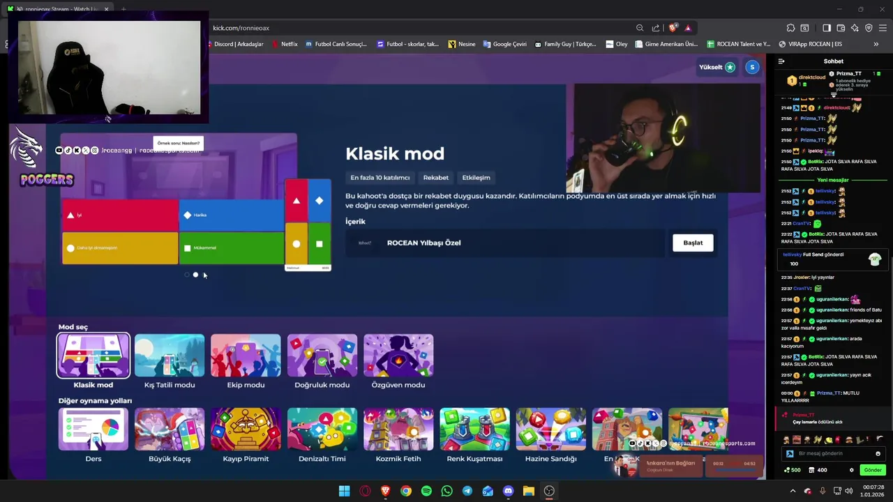This screenshot has height=502, width=893.
Task: Select Kış Tatili modu
Action: point(170,356)
